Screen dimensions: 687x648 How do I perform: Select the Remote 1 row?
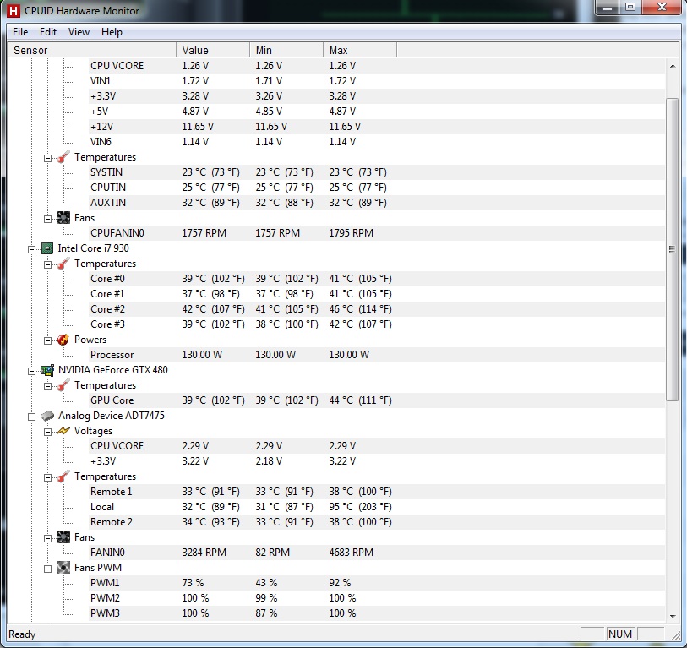pyautogui.click(x=377, y=492)
